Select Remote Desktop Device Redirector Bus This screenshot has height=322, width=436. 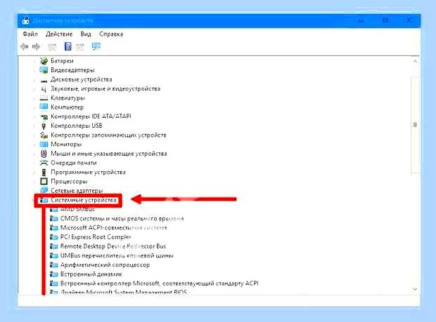[x=113, y=246]
